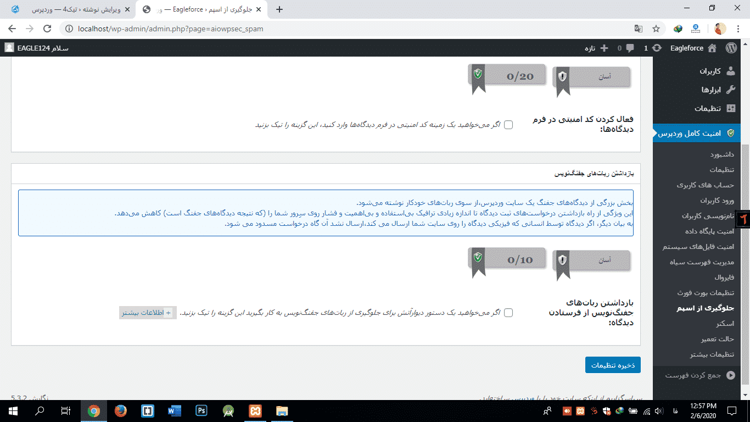Open the volume control in the system tray
This screenshot has height=422, width=750.
click(658, 411)
